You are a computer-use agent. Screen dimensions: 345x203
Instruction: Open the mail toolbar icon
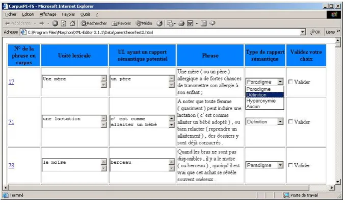170,23
